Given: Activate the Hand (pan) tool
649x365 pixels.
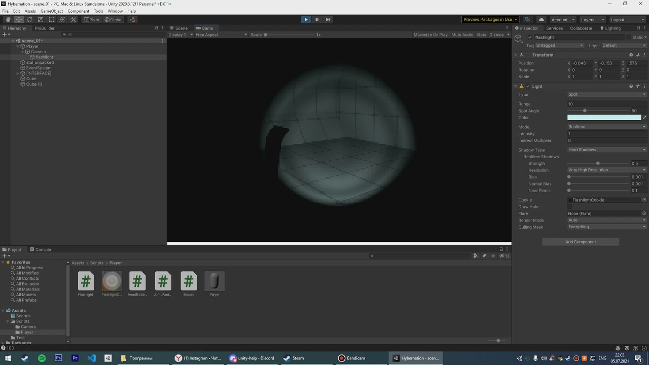Looking at the screenshot, I should point(7,19).
